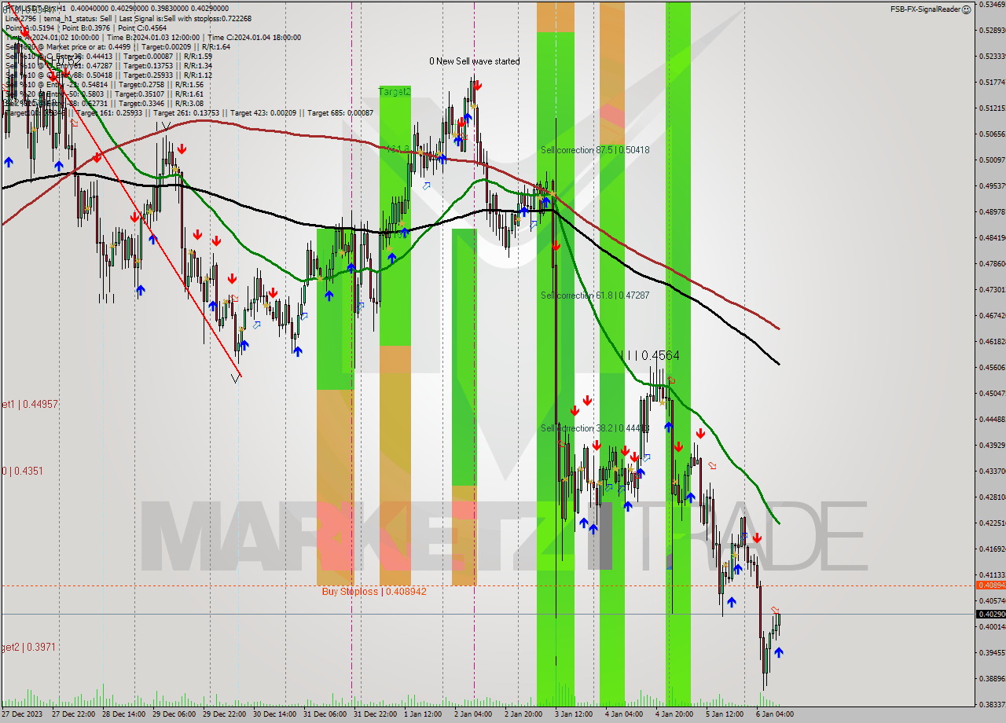Click the '3 Jan 12:00' time axis label
The height and width of the screenshot is (723, 1006).
573,714
